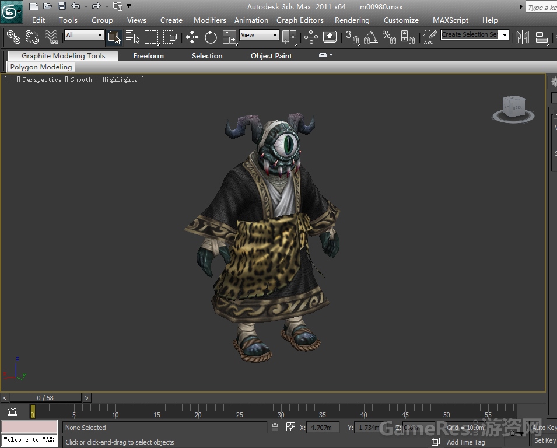This screenshot has width=557, height=448.
Task: Open the Edit menu
Action: [x=38, y=20]
